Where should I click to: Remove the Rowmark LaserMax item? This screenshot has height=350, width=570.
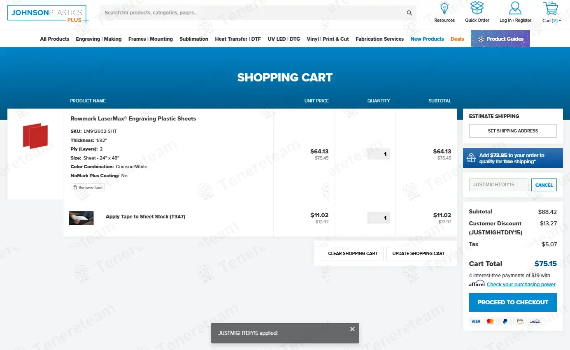[x=88, y=188]
